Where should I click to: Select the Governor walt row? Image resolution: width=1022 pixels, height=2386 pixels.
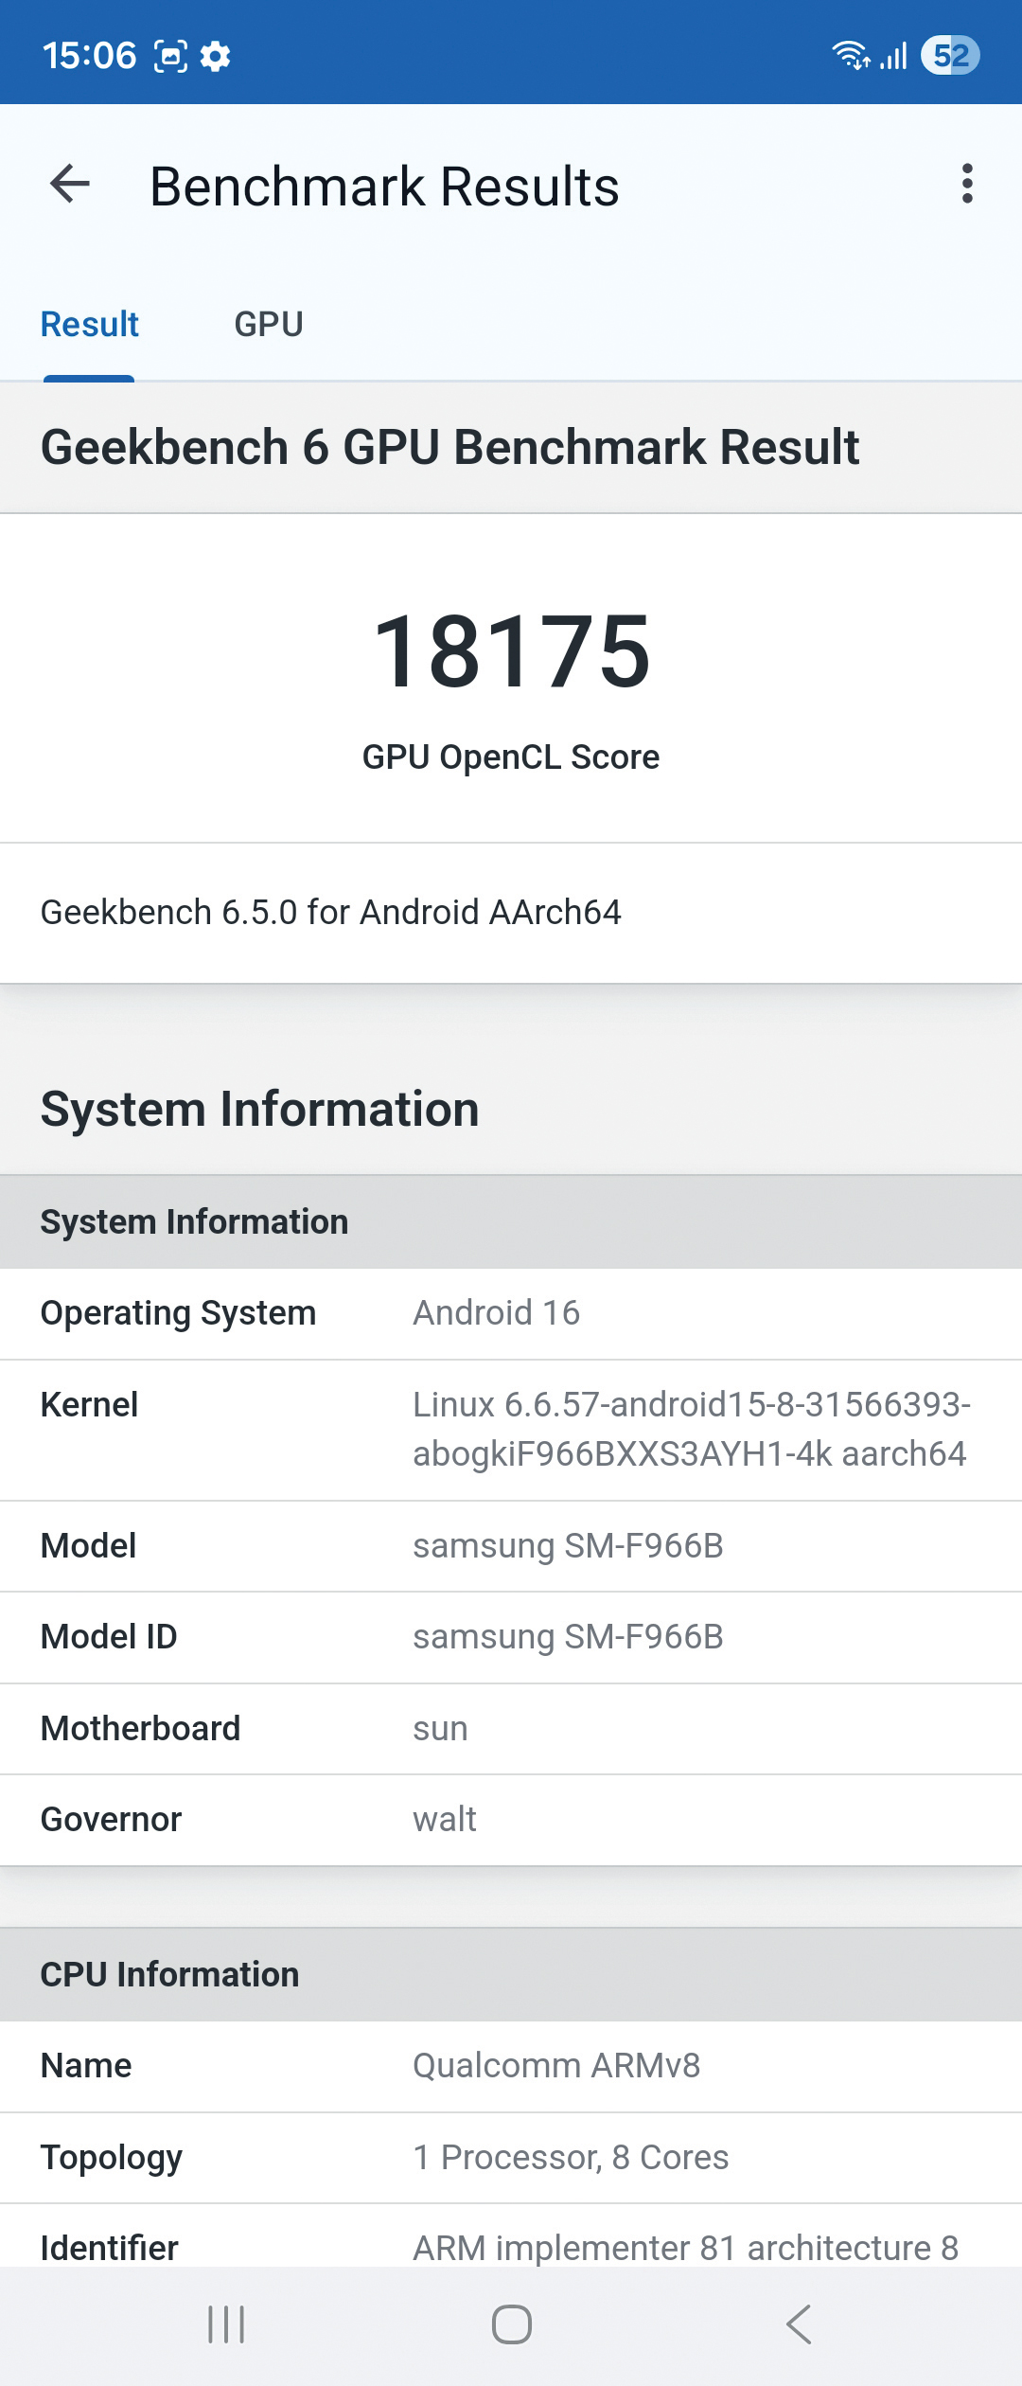click(x=511, y=1820)
